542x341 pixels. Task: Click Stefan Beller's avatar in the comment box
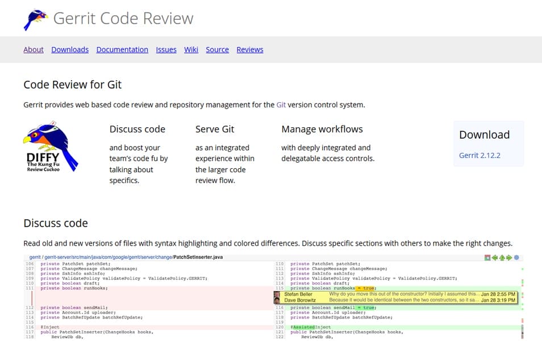coord(277,294)
